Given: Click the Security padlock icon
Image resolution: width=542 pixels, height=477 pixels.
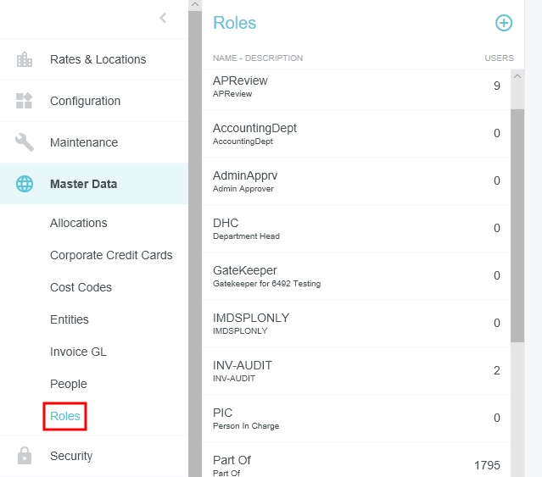Looking at the screenshot, I should [x=25, y=456].
